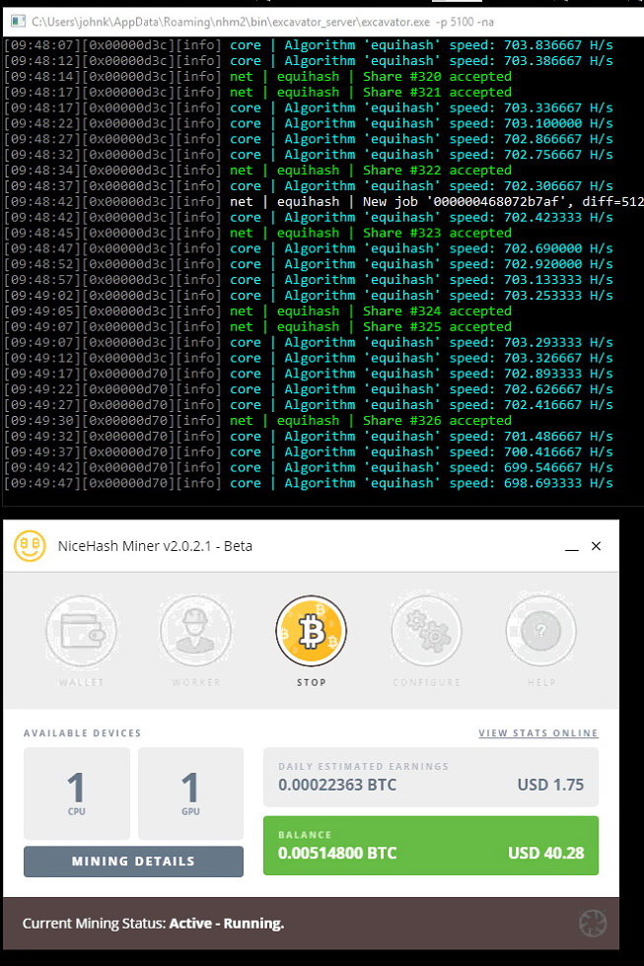Click the Daily Estimated Earnings panel
The width and height of the screenshot is (644, 966).
coord(430,777)
